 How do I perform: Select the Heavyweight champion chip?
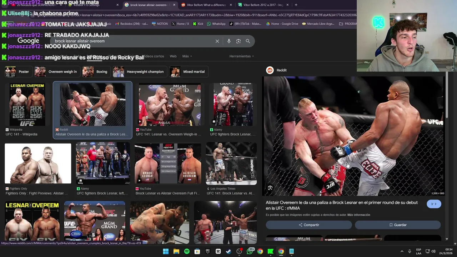point(140,72)
